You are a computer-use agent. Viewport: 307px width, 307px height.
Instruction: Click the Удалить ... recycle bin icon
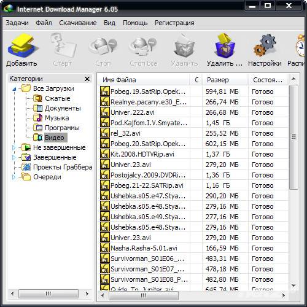pos(225,46)
